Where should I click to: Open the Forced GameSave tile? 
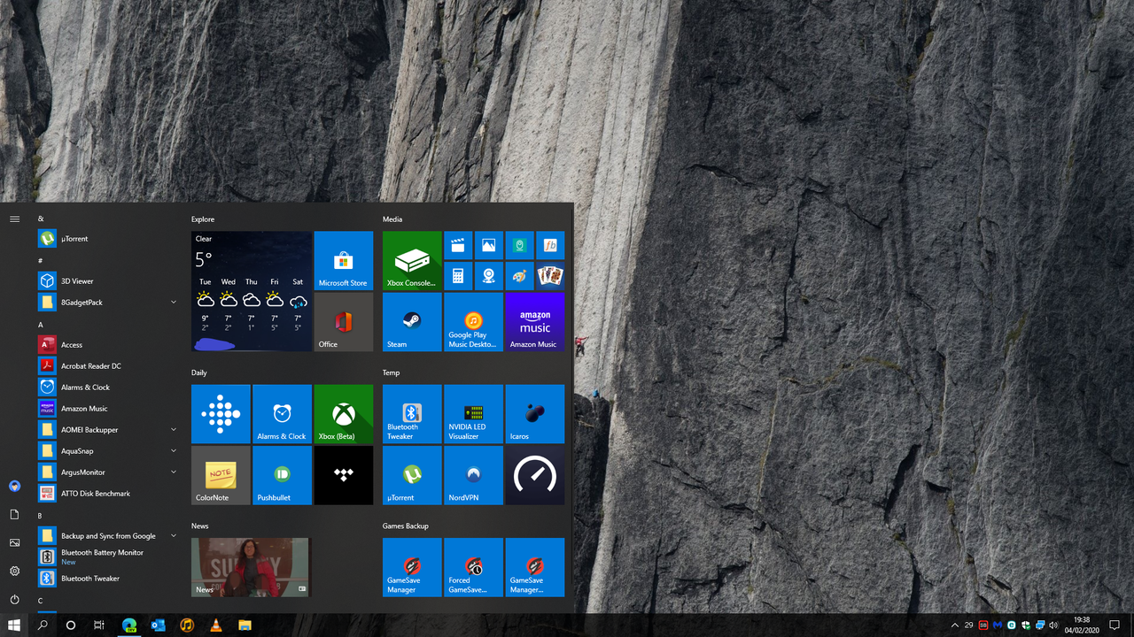click(473, 567)
